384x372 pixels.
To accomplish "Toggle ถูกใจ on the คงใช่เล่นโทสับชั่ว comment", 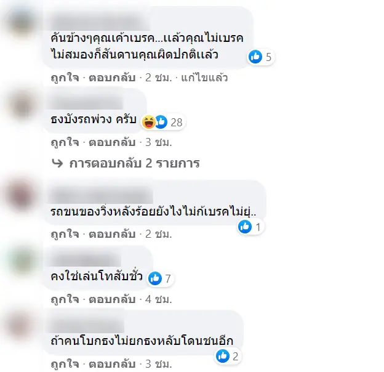I will click(65, 299).
